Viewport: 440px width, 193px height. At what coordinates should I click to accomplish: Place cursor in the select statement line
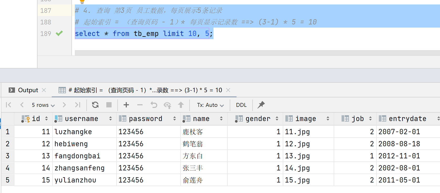pos(144,34)
